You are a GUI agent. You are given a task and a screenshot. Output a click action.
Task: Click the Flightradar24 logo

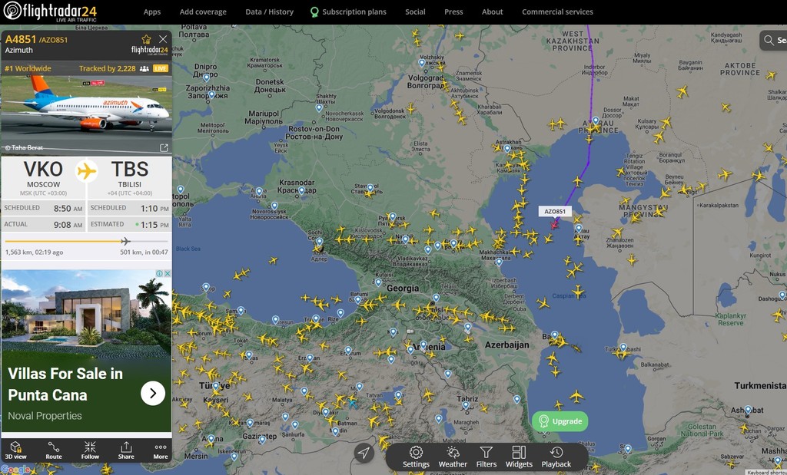point(50,12)
